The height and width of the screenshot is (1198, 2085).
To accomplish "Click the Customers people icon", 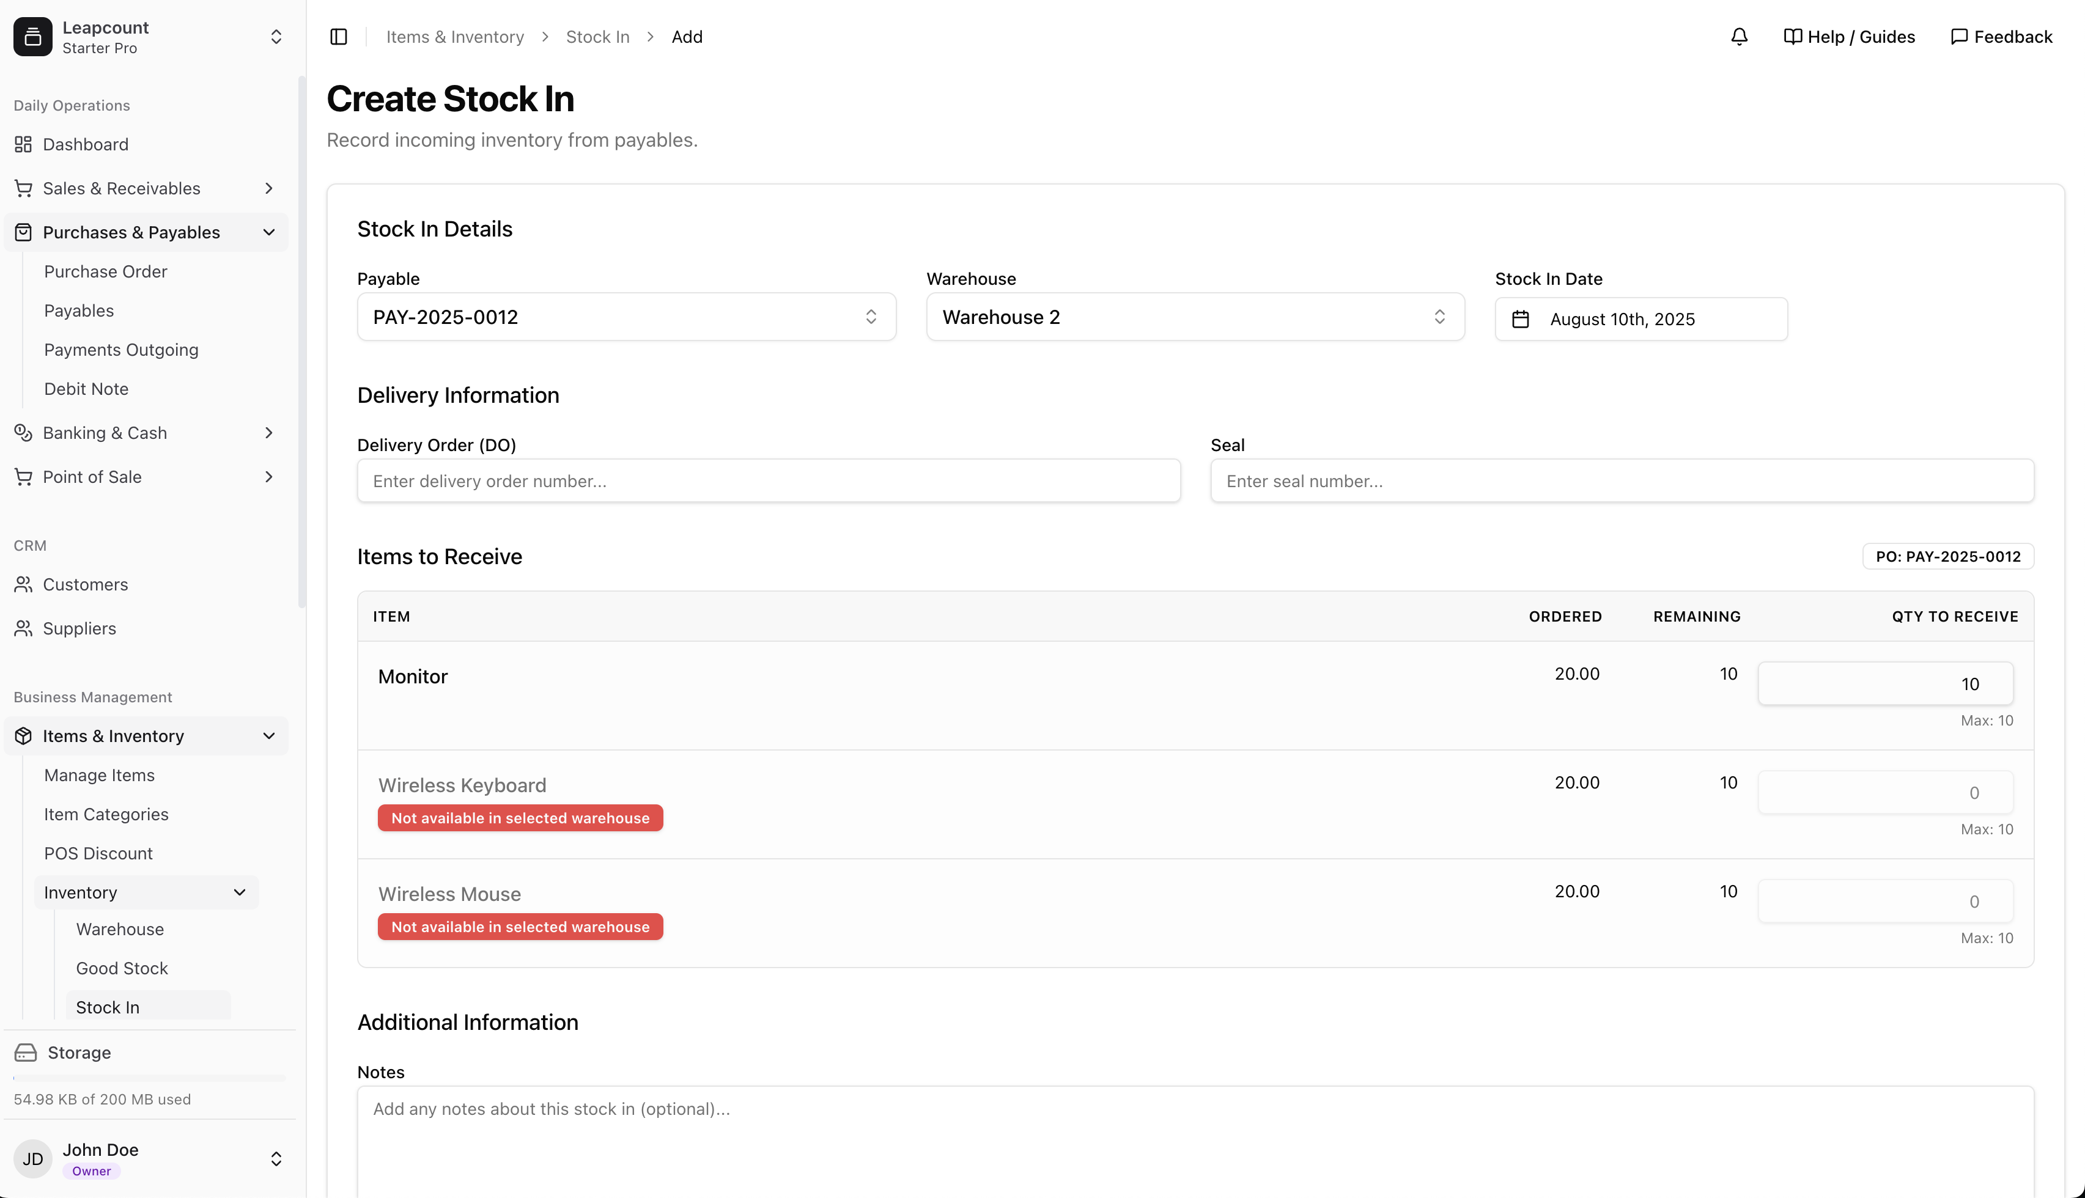I will [x=23, y=585].
